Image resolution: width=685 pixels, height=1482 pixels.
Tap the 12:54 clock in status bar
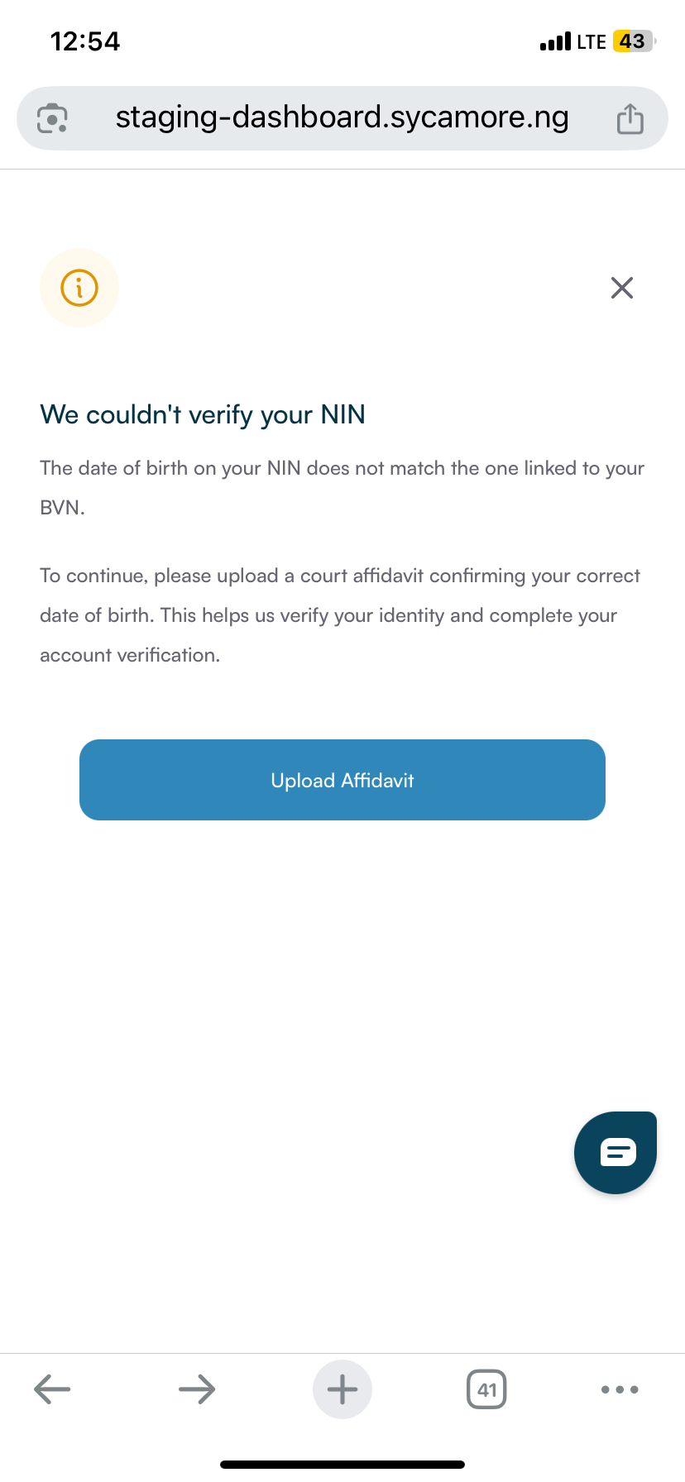(85, 41)
